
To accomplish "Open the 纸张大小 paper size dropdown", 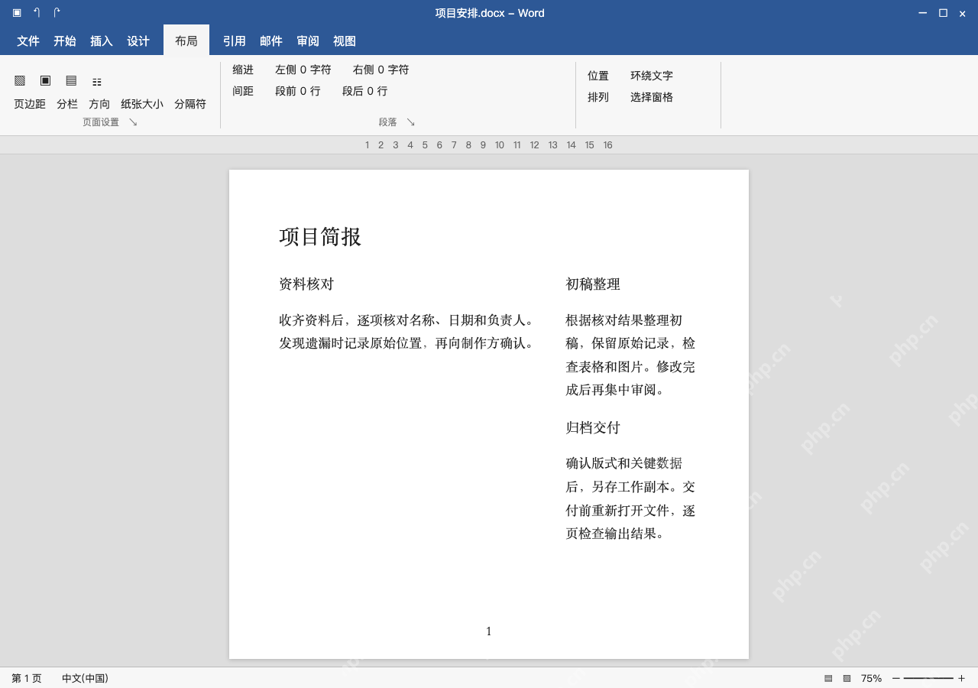I will tap(142, 104).
